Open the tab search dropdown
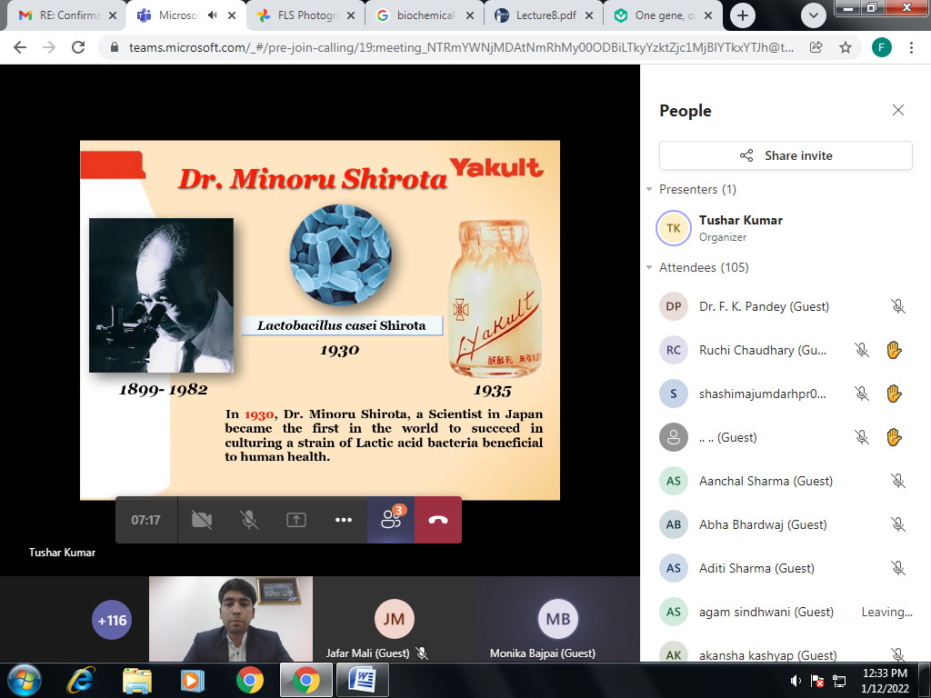Screen dimensions: 931x698 click(814, 15)
